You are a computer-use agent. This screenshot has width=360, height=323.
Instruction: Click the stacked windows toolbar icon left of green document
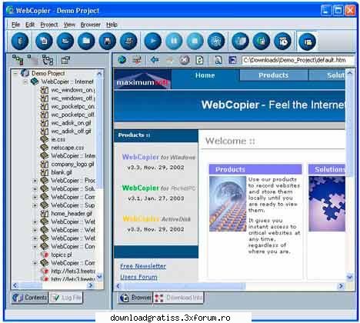240,41
